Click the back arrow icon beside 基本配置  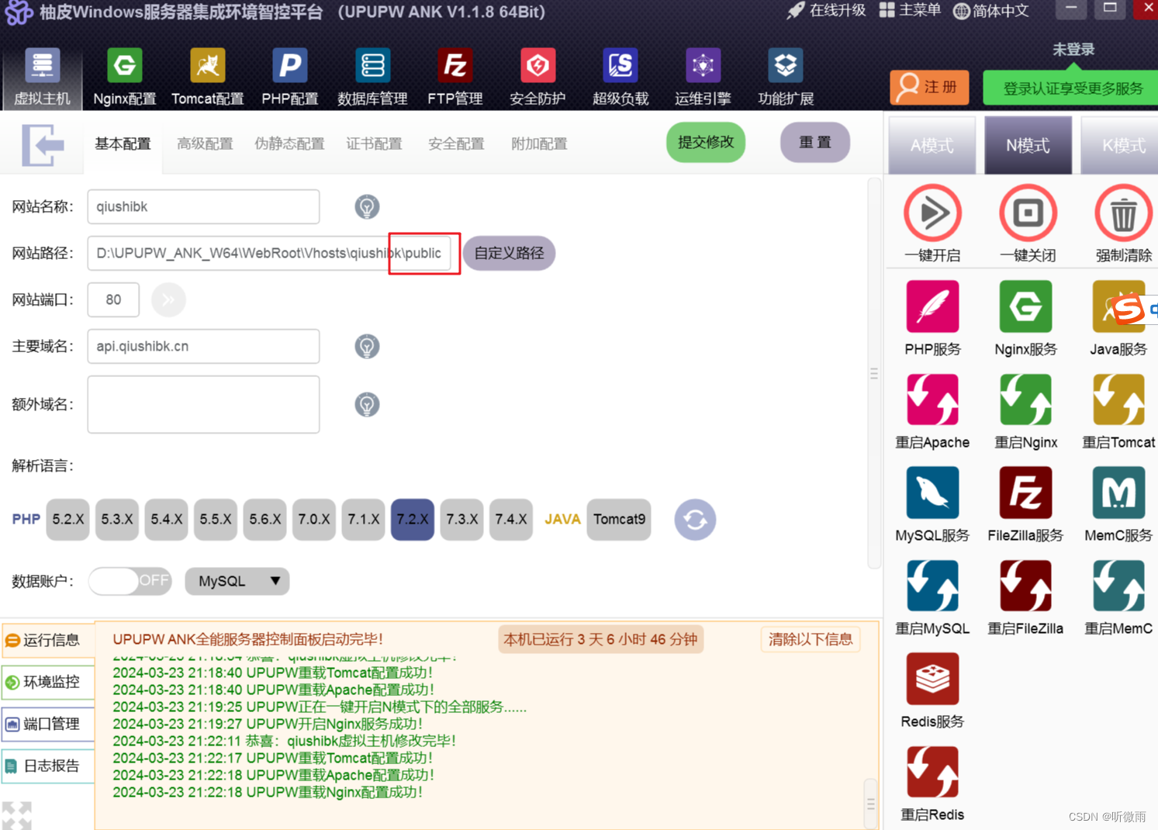pyautogui.click(x=43, y=144)
